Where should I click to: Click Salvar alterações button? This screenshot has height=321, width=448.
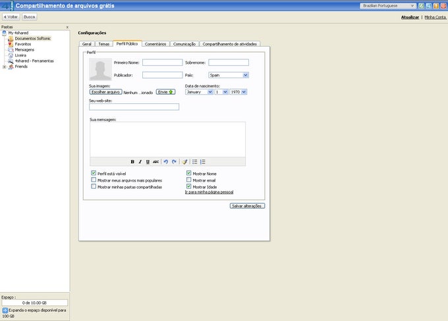(x=247, y=206)
